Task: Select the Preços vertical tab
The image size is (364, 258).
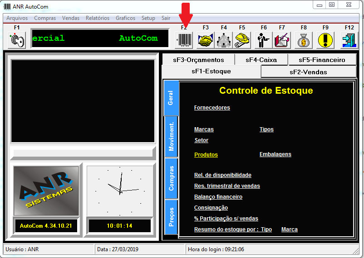Action: click(x=171, y=217)
